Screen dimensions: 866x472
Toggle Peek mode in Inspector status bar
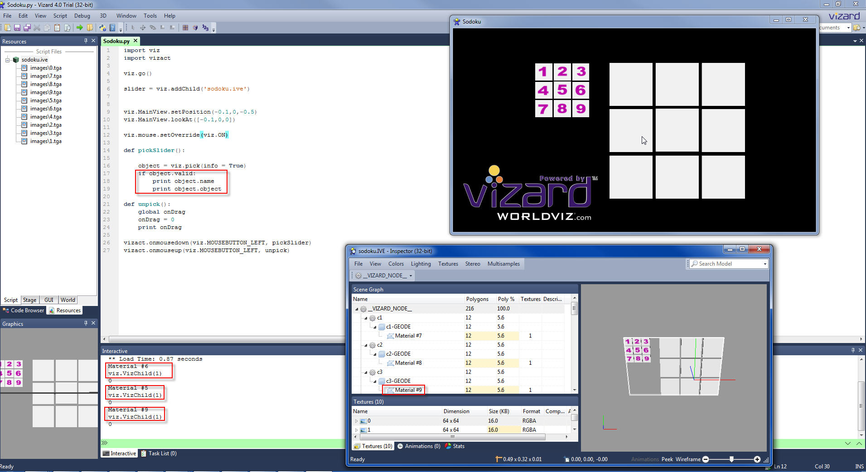pos(667,459)
